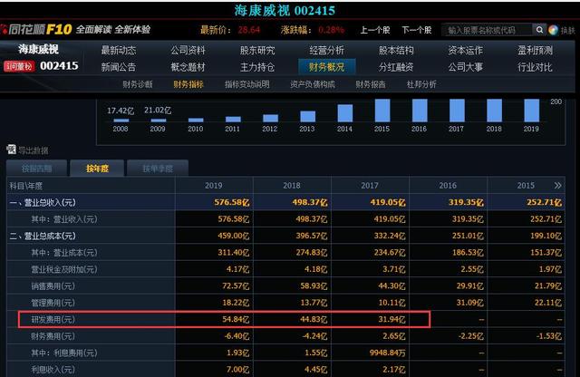Open 新闻公告 menu item
580x377 pixels.
(119, 67)
